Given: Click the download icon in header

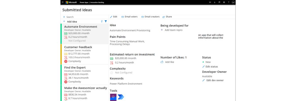Looking at the screenshot, I should point(215,2).
